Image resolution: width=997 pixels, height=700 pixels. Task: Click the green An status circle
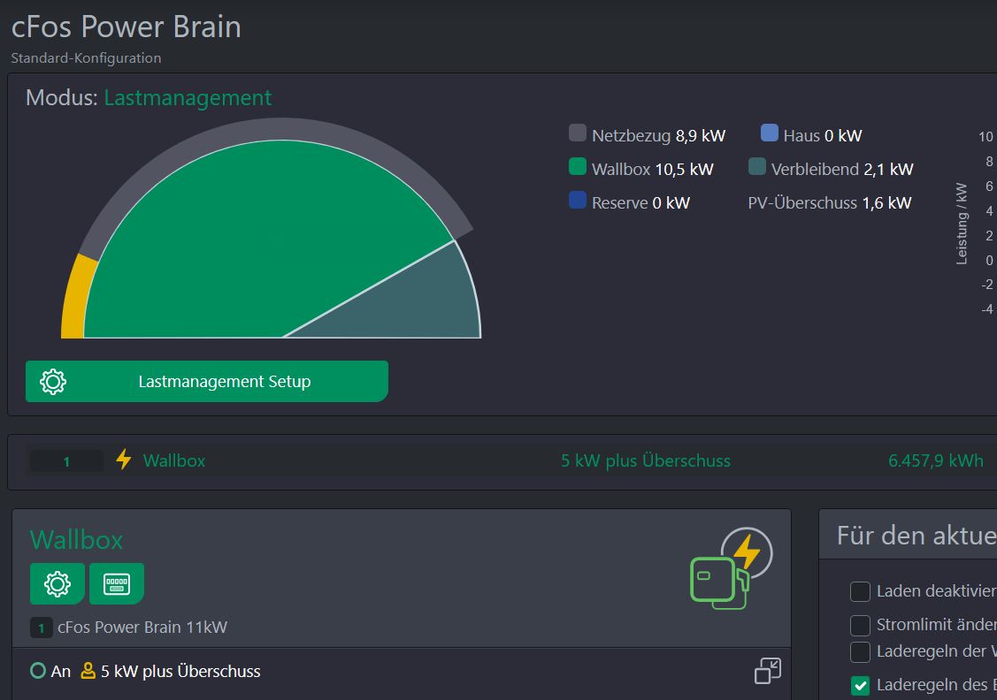pyautogui.click(x=38, y=671)
